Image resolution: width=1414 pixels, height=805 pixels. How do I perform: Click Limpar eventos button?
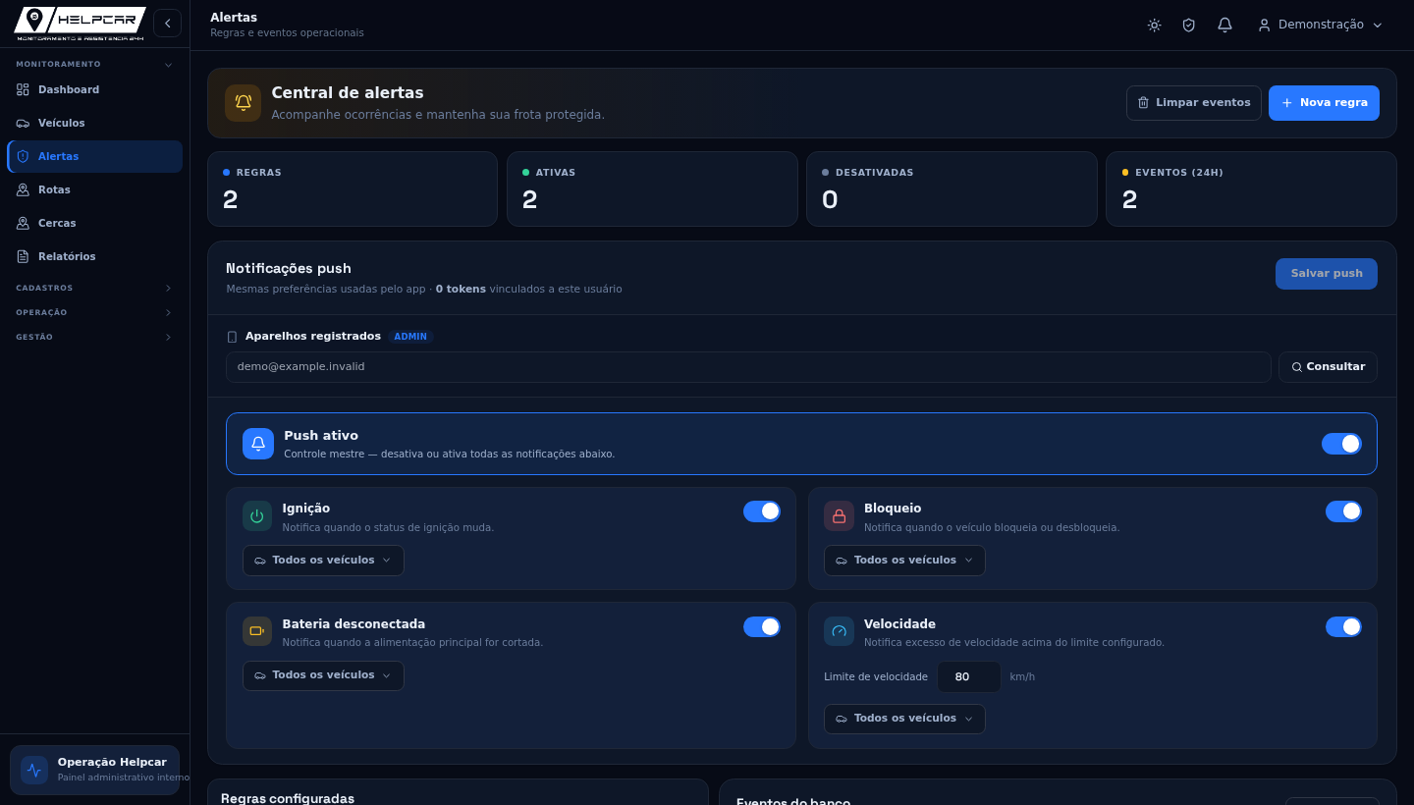click(x=1194, y=103)
